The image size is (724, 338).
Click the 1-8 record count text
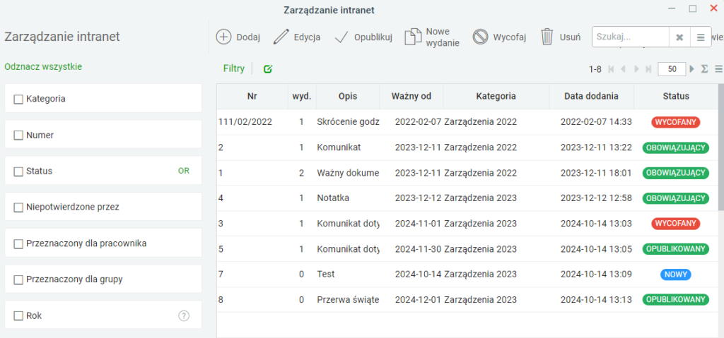click(595, 69)
